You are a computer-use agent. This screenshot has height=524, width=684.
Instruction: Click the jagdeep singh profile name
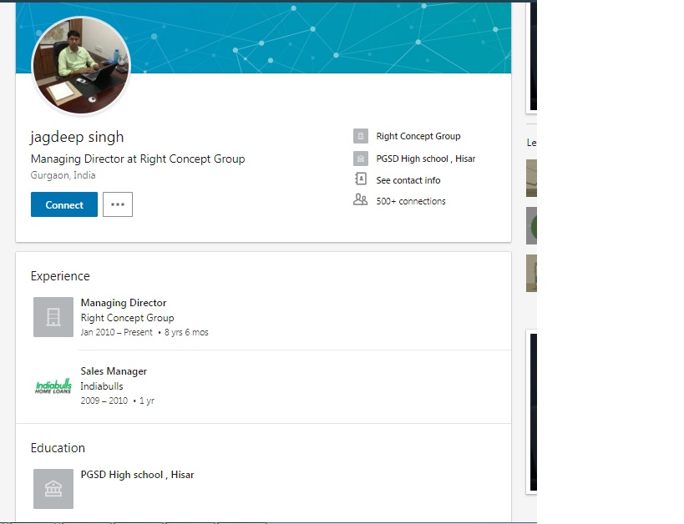pos(77,137)
